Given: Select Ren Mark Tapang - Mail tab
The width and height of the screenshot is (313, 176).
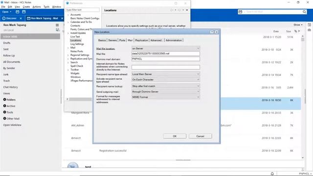Looking at the screenshot, I should click(x=45, y=19).
